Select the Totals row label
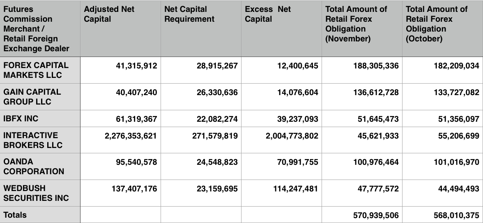Image resolution: width=483 pixels, height=223 pixels. click(x=15, y=215)
